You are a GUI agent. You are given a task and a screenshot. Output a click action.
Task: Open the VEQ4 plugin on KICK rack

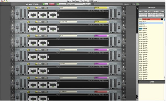click(x=43, y=15)
